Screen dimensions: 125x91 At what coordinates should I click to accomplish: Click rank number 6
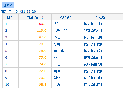(6, 58)
